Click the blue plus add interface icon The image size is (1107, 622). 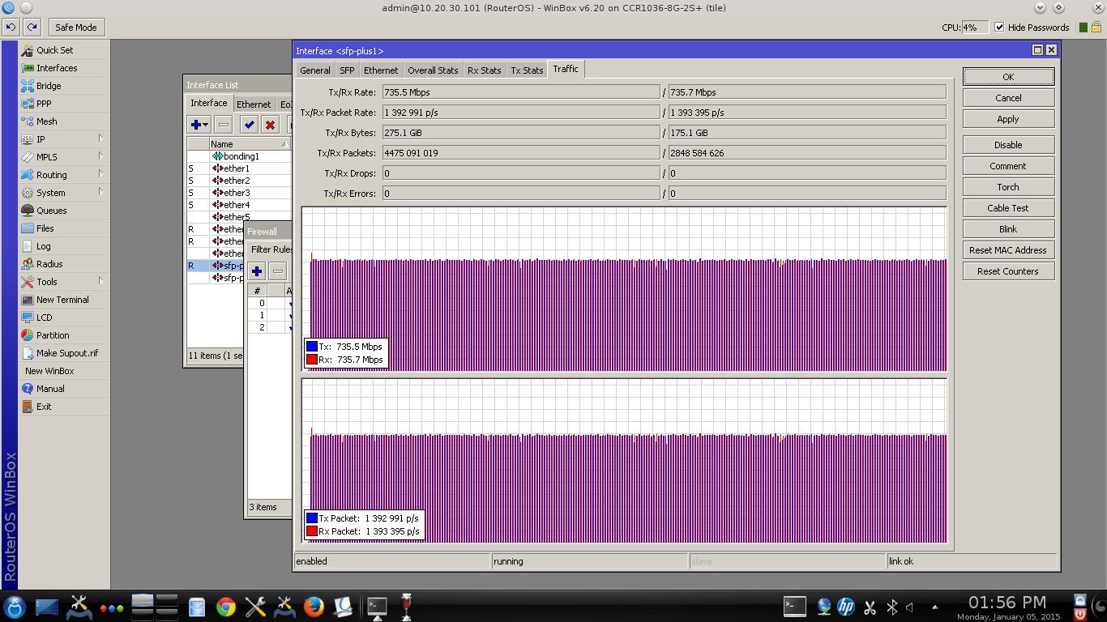click(x=196, y=125)
